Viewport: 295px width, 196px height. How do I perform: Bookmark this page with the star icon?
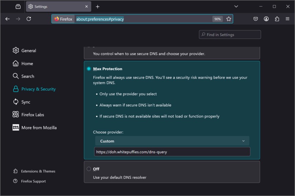(x=229, y=19)
